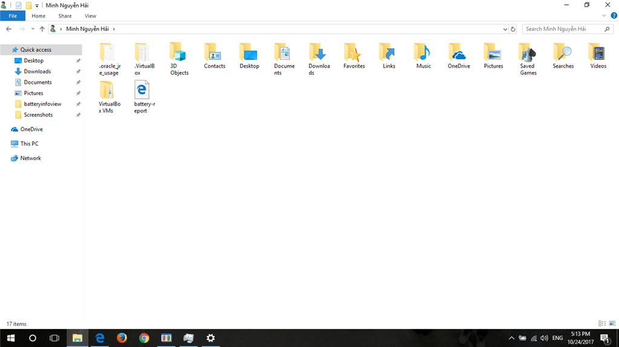
Task: Open the File menu
Action: coord(13,16)
